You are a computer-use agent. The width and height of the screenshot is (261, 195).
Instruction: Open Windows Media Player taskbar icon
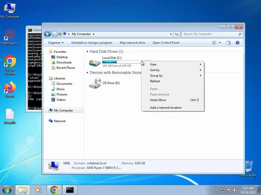pos(38,190)
